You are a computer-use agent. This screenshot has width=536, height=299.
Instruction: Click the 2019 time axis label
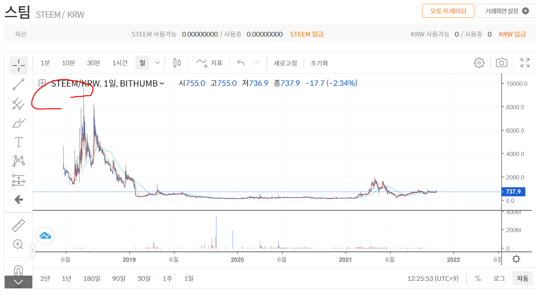(129, 260)
